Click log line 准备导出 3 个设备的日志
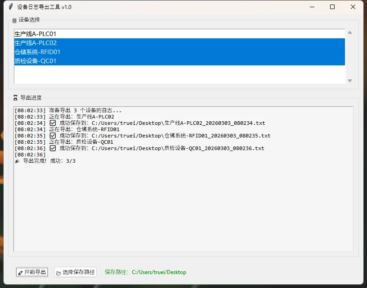The image size is (367, 288). [68, 110]
